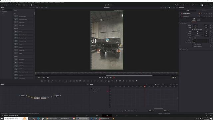Select the Point Light tool
Viewport: 213px width, 120px height.
point(23,22)
